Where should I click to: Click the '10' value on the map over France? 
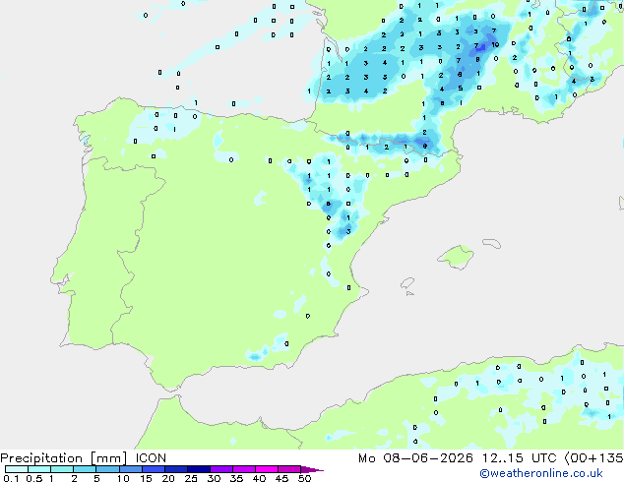(x=495, y=44)
